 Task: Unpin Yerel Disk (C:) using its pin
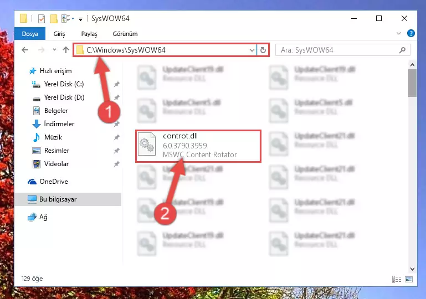click(116, 84)
